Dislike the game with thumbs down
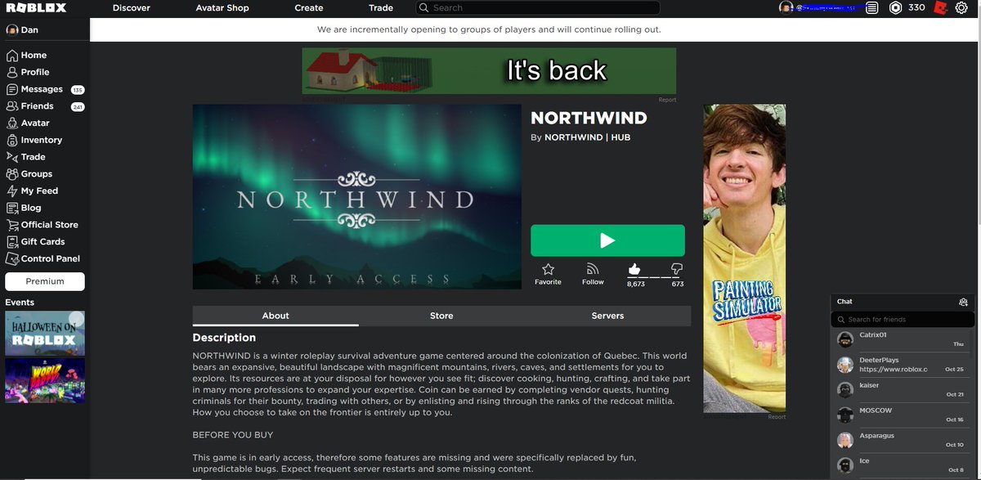Image resolution: width=981 pixels, height=480 pixels. [677, 269]
